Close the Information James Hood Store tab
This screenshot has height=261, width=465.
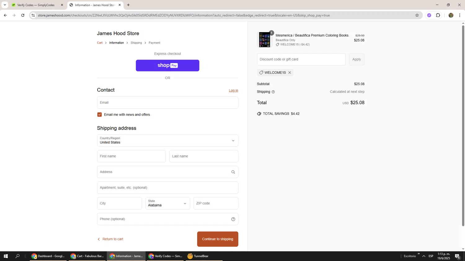pos(120,5)
